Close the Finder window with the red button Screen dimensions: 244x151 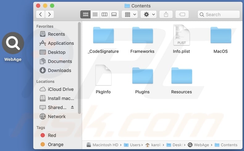(38, 6)
